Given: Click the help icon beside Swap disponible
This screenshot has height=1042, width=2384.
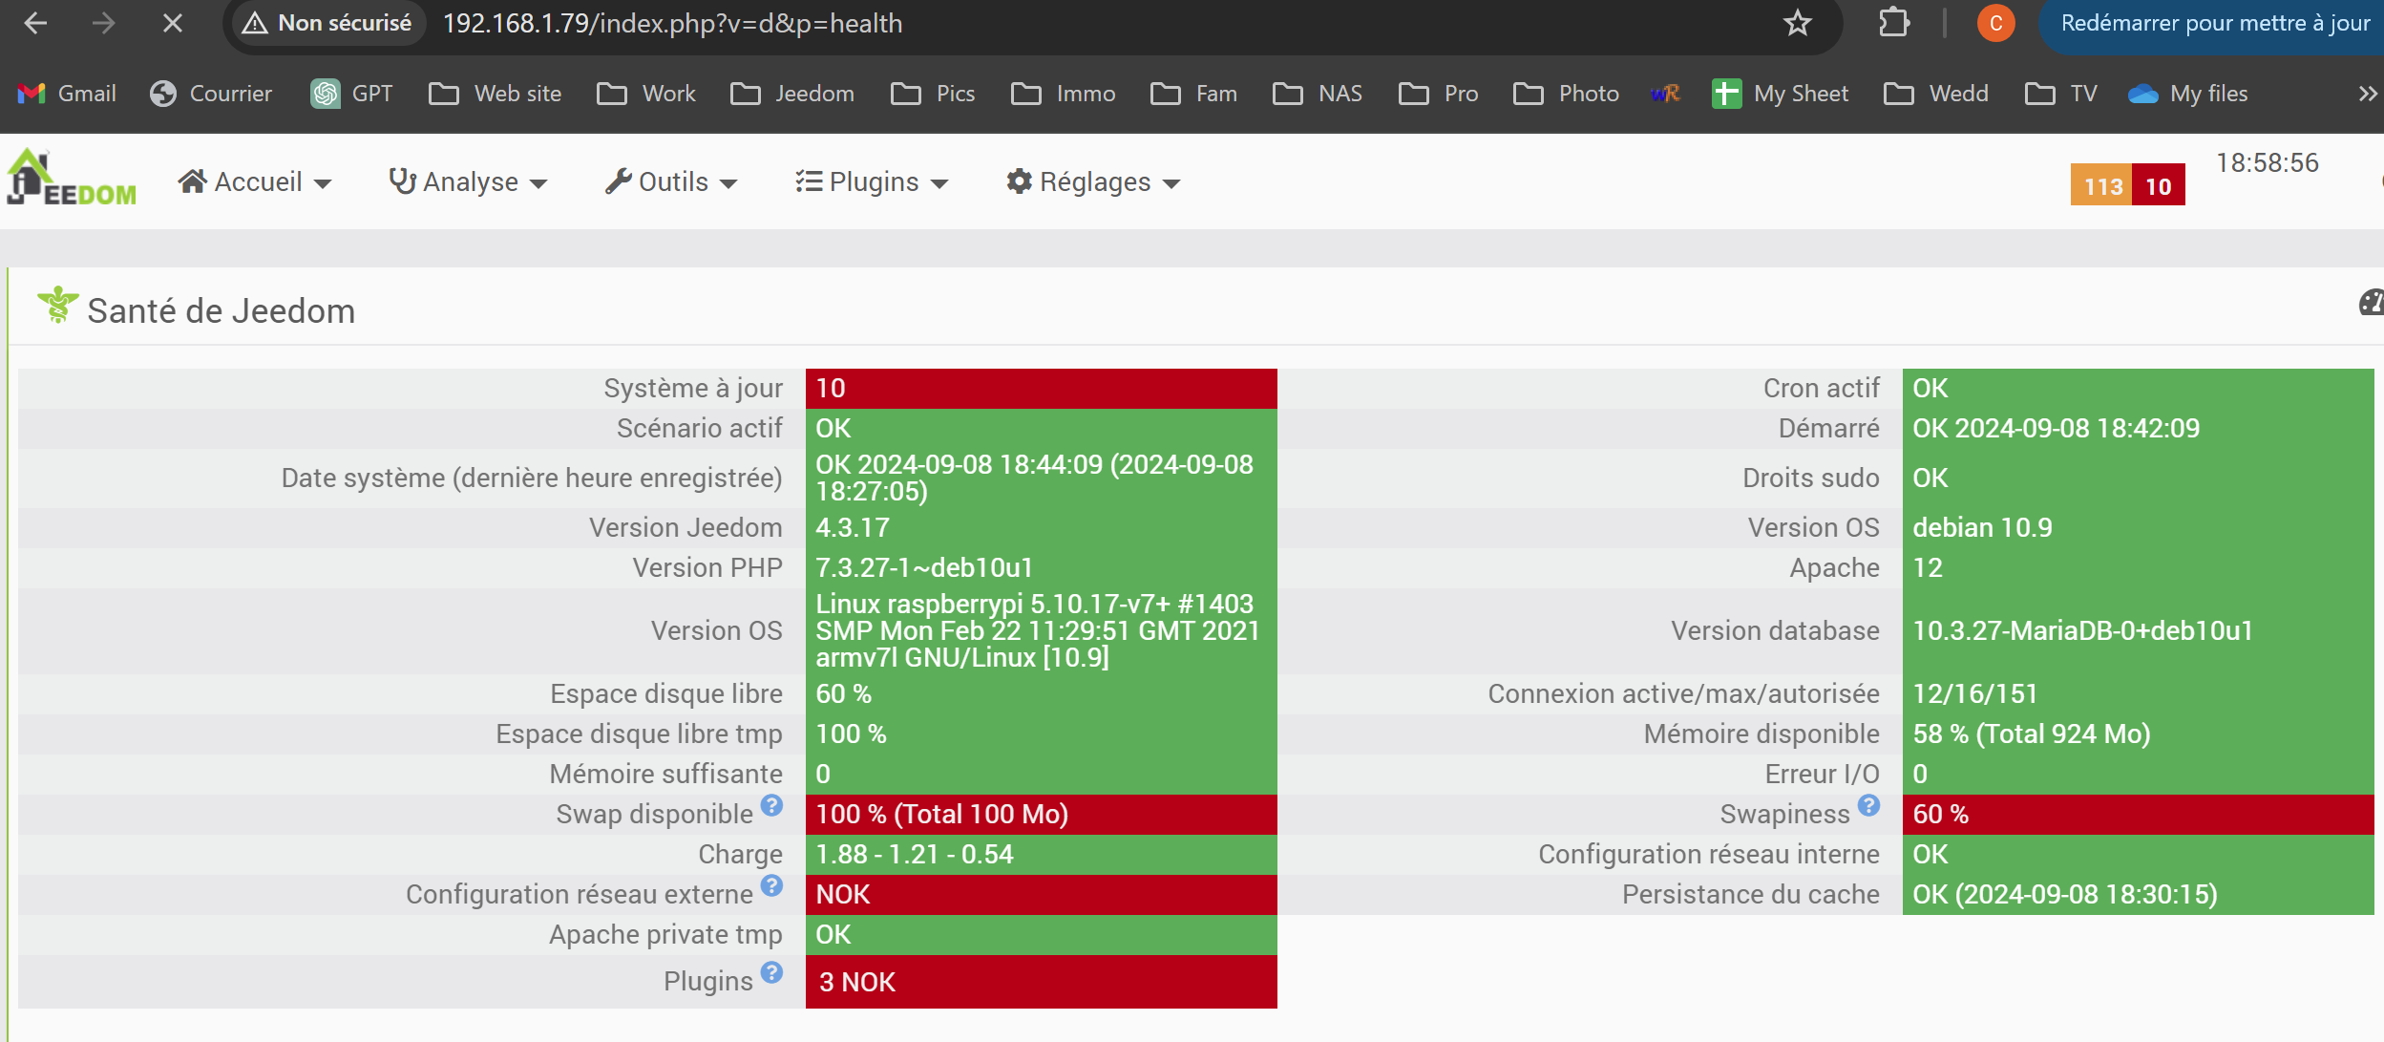Looking at the screenshot, I should pos(771,805).
